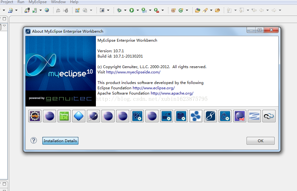
Task: Click the wizard icon at toolbar left
Action: tap(10, 10)
